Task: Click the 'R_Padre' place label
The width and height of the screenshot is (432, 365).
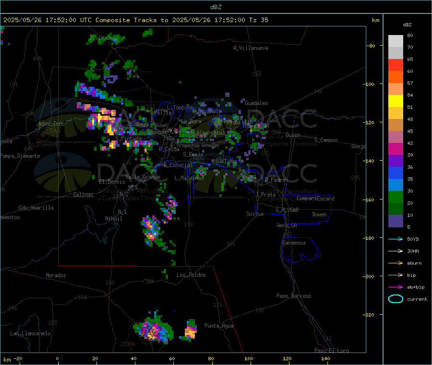Action: (275, 180)
